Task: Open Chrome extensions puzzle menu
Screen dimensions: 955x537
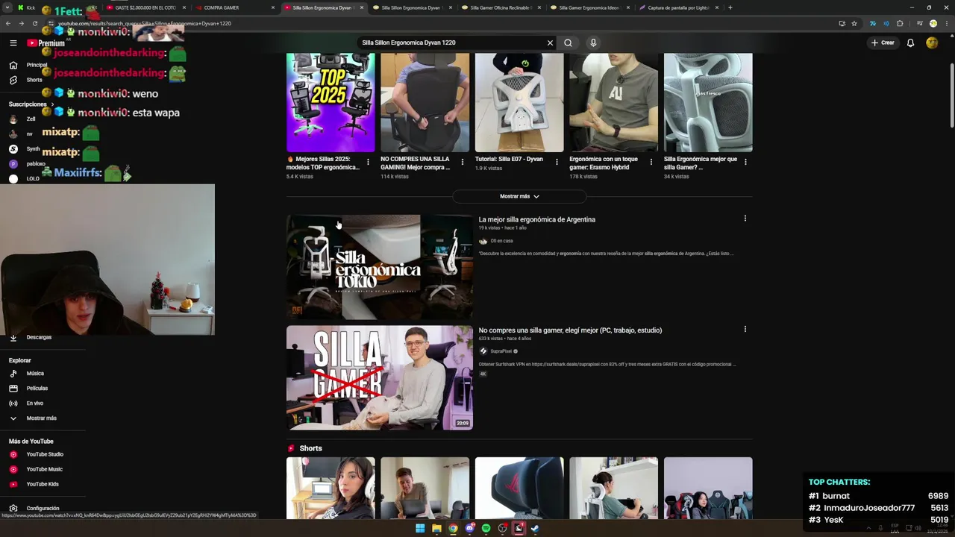Action: click(900, 23)
